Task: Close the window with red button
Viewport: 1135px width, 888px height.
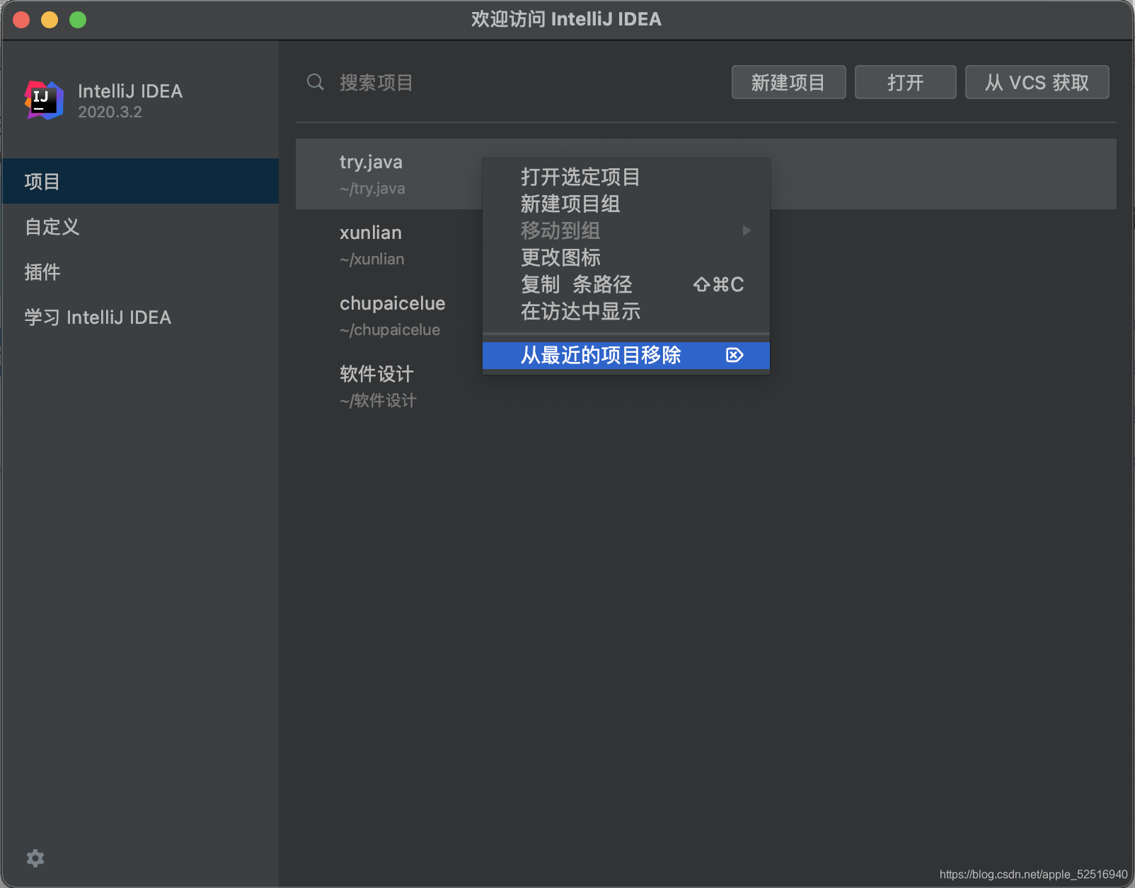Action: (x=21, y=20)
